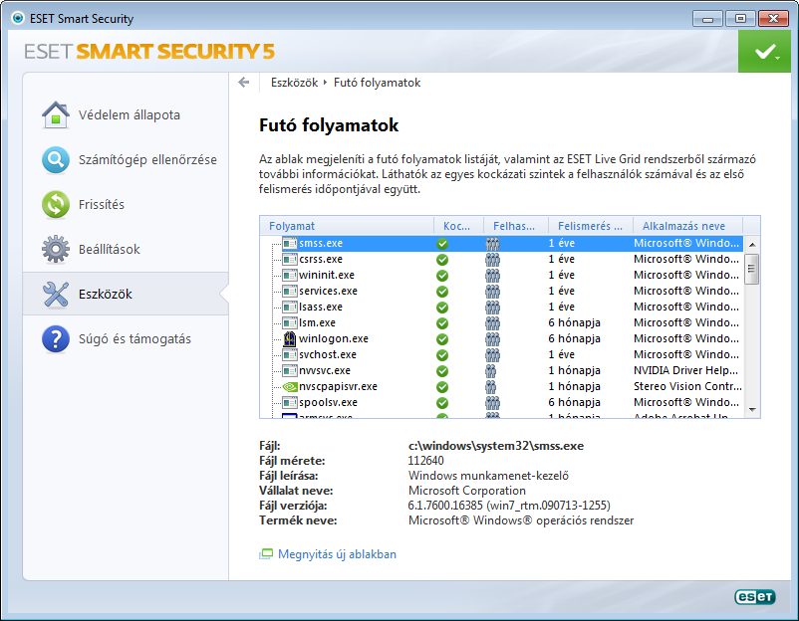The height and width of the screenshot is (621, 799).
Task: Click the process list scrollbar thumb
Action: (x=751, y=269)
